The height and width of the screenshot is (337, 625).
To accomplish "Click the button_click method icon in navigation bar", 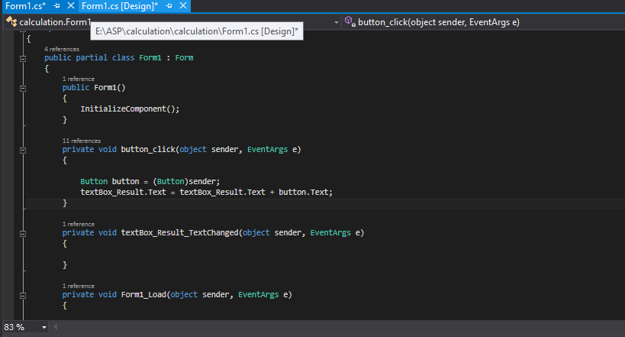I will click(350, 22).
